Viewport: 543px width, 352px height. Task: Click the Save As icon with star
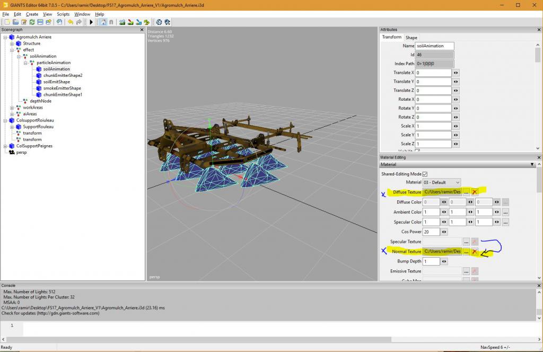(48, 22)
